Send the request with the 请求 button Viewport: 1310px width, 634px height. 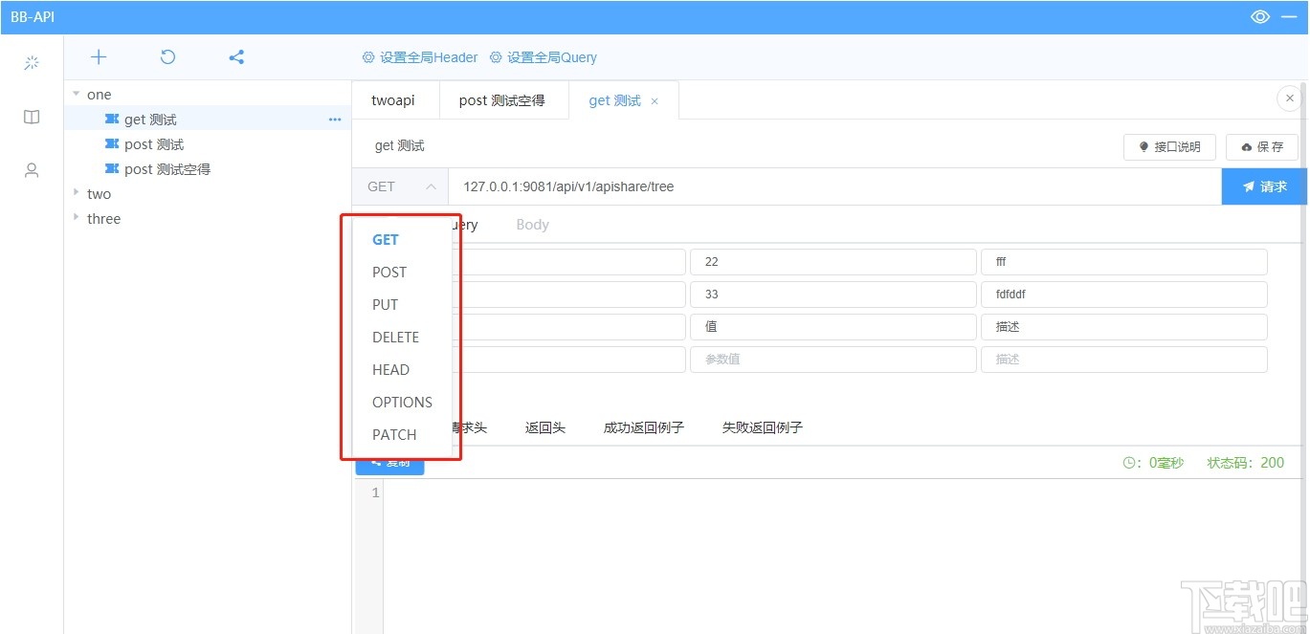point(1265,186)
